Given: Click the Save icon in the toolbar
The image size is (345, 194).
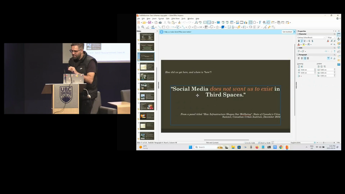Looking at the screenshot, I should [x=150, y=23].
